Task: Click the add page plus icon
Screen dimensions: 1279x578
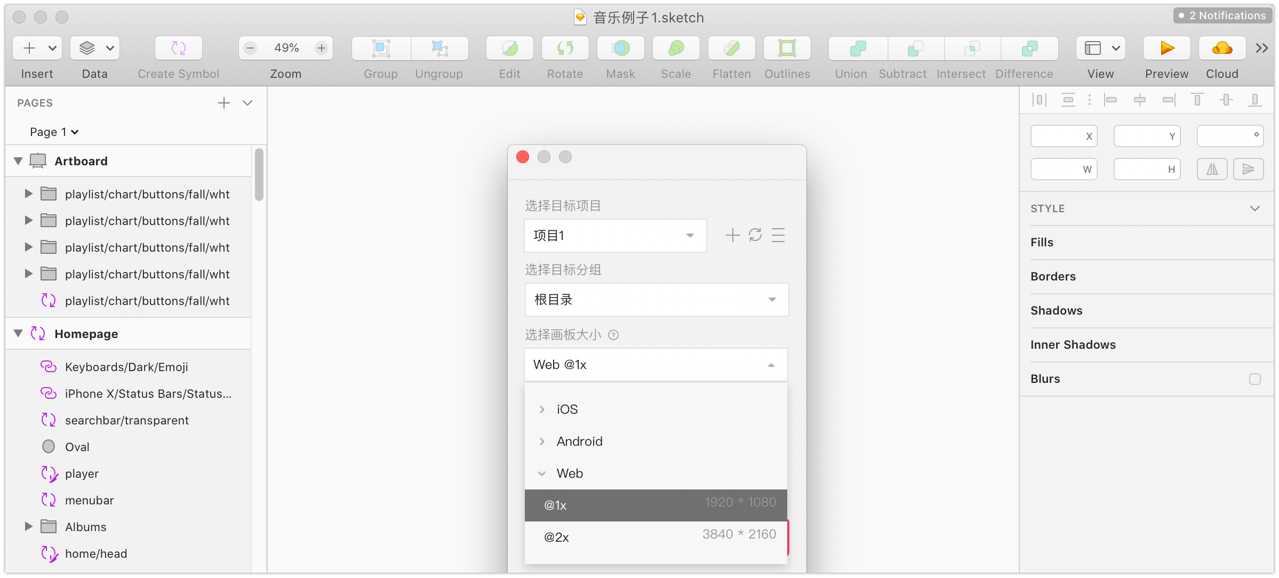Action: click(224, 103)
